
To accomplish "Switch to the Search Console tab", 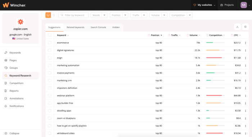I will (98, 27).
